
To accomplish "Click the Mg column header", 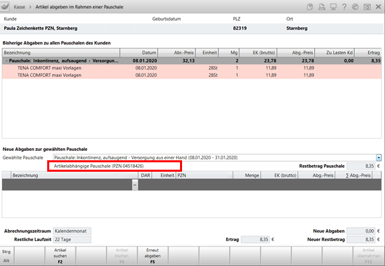I will coord(229,53).
